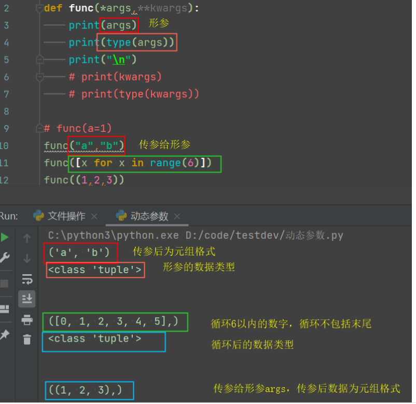
Task: Clear console output with the trash icon
Action: 27,340
